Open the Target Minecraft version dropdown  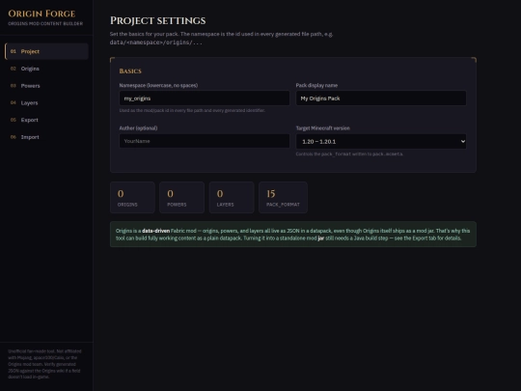pos(381,141)
